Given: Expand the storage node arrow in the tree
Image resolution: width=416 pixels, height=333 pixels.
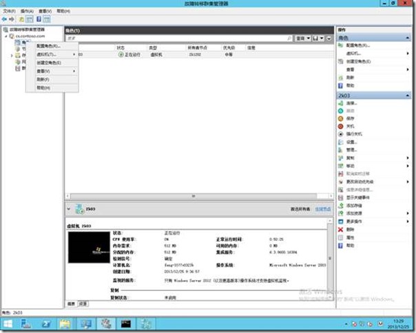Looking at the screenshot, I should point(12,56).
